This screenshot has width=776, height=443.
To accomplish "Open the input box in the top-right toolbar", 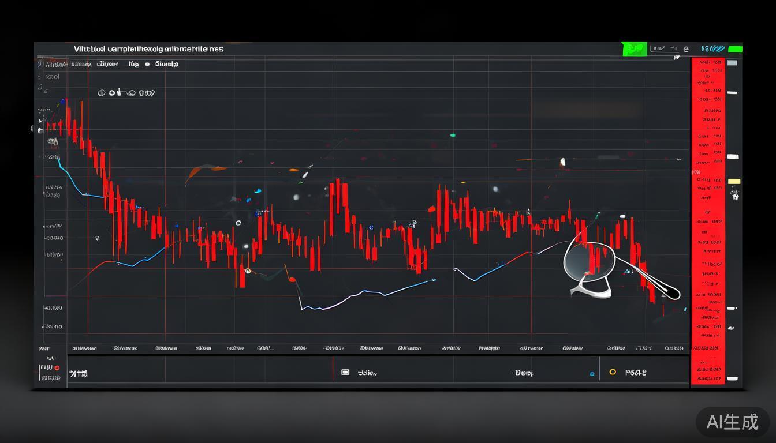I will (665, 49).
